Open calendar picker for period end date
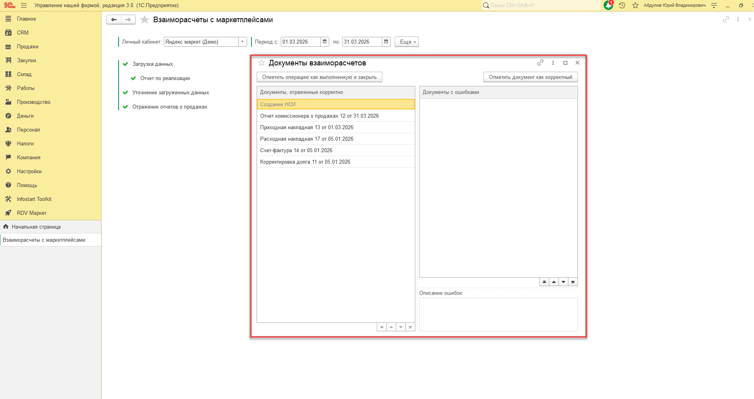Image resolution: width=754 pixels, height=399 pixels. click(386, 42)
